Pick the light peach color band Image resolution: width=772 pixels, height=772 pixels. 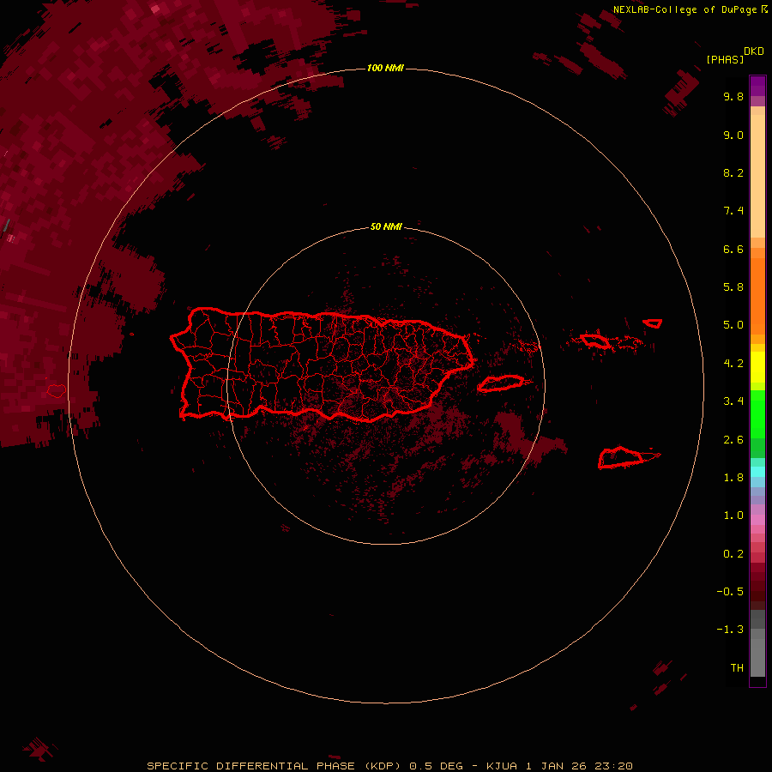pyautogui.click(x=757, y=176)
